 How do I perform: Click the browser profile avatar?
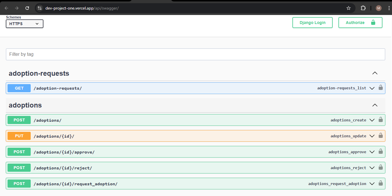378,8
